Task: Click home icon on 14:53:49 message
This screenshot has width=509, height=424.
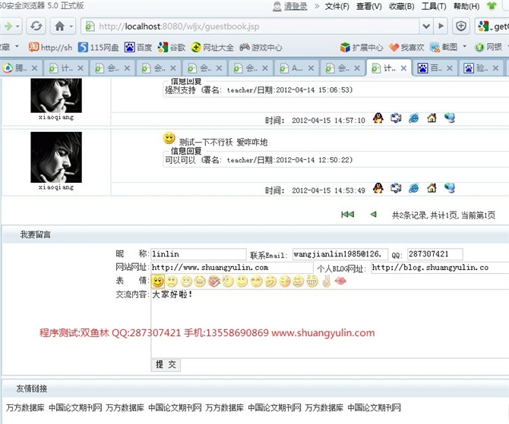Action: (432, 188)
